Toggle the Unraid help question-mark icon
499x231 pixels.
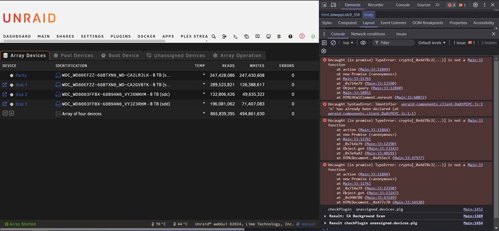[290, 36]
